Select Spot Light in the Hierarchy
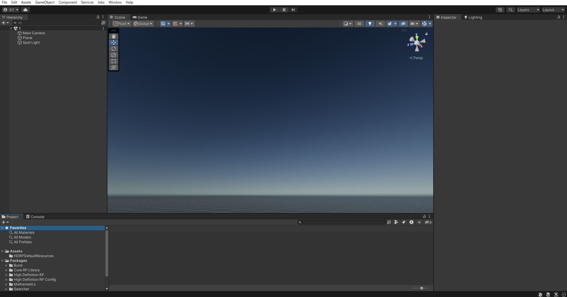 point(31,43)
